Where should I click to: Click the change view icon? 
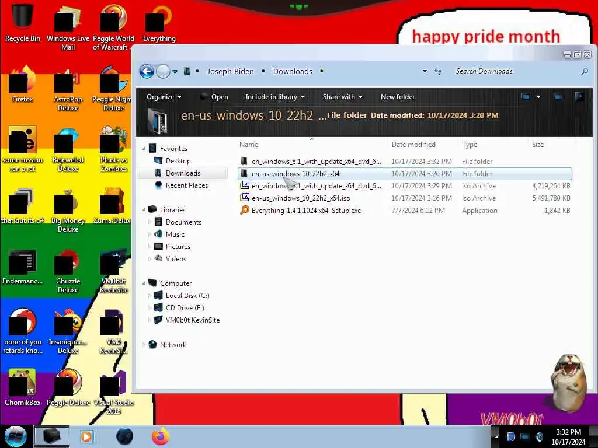[526, 97]
